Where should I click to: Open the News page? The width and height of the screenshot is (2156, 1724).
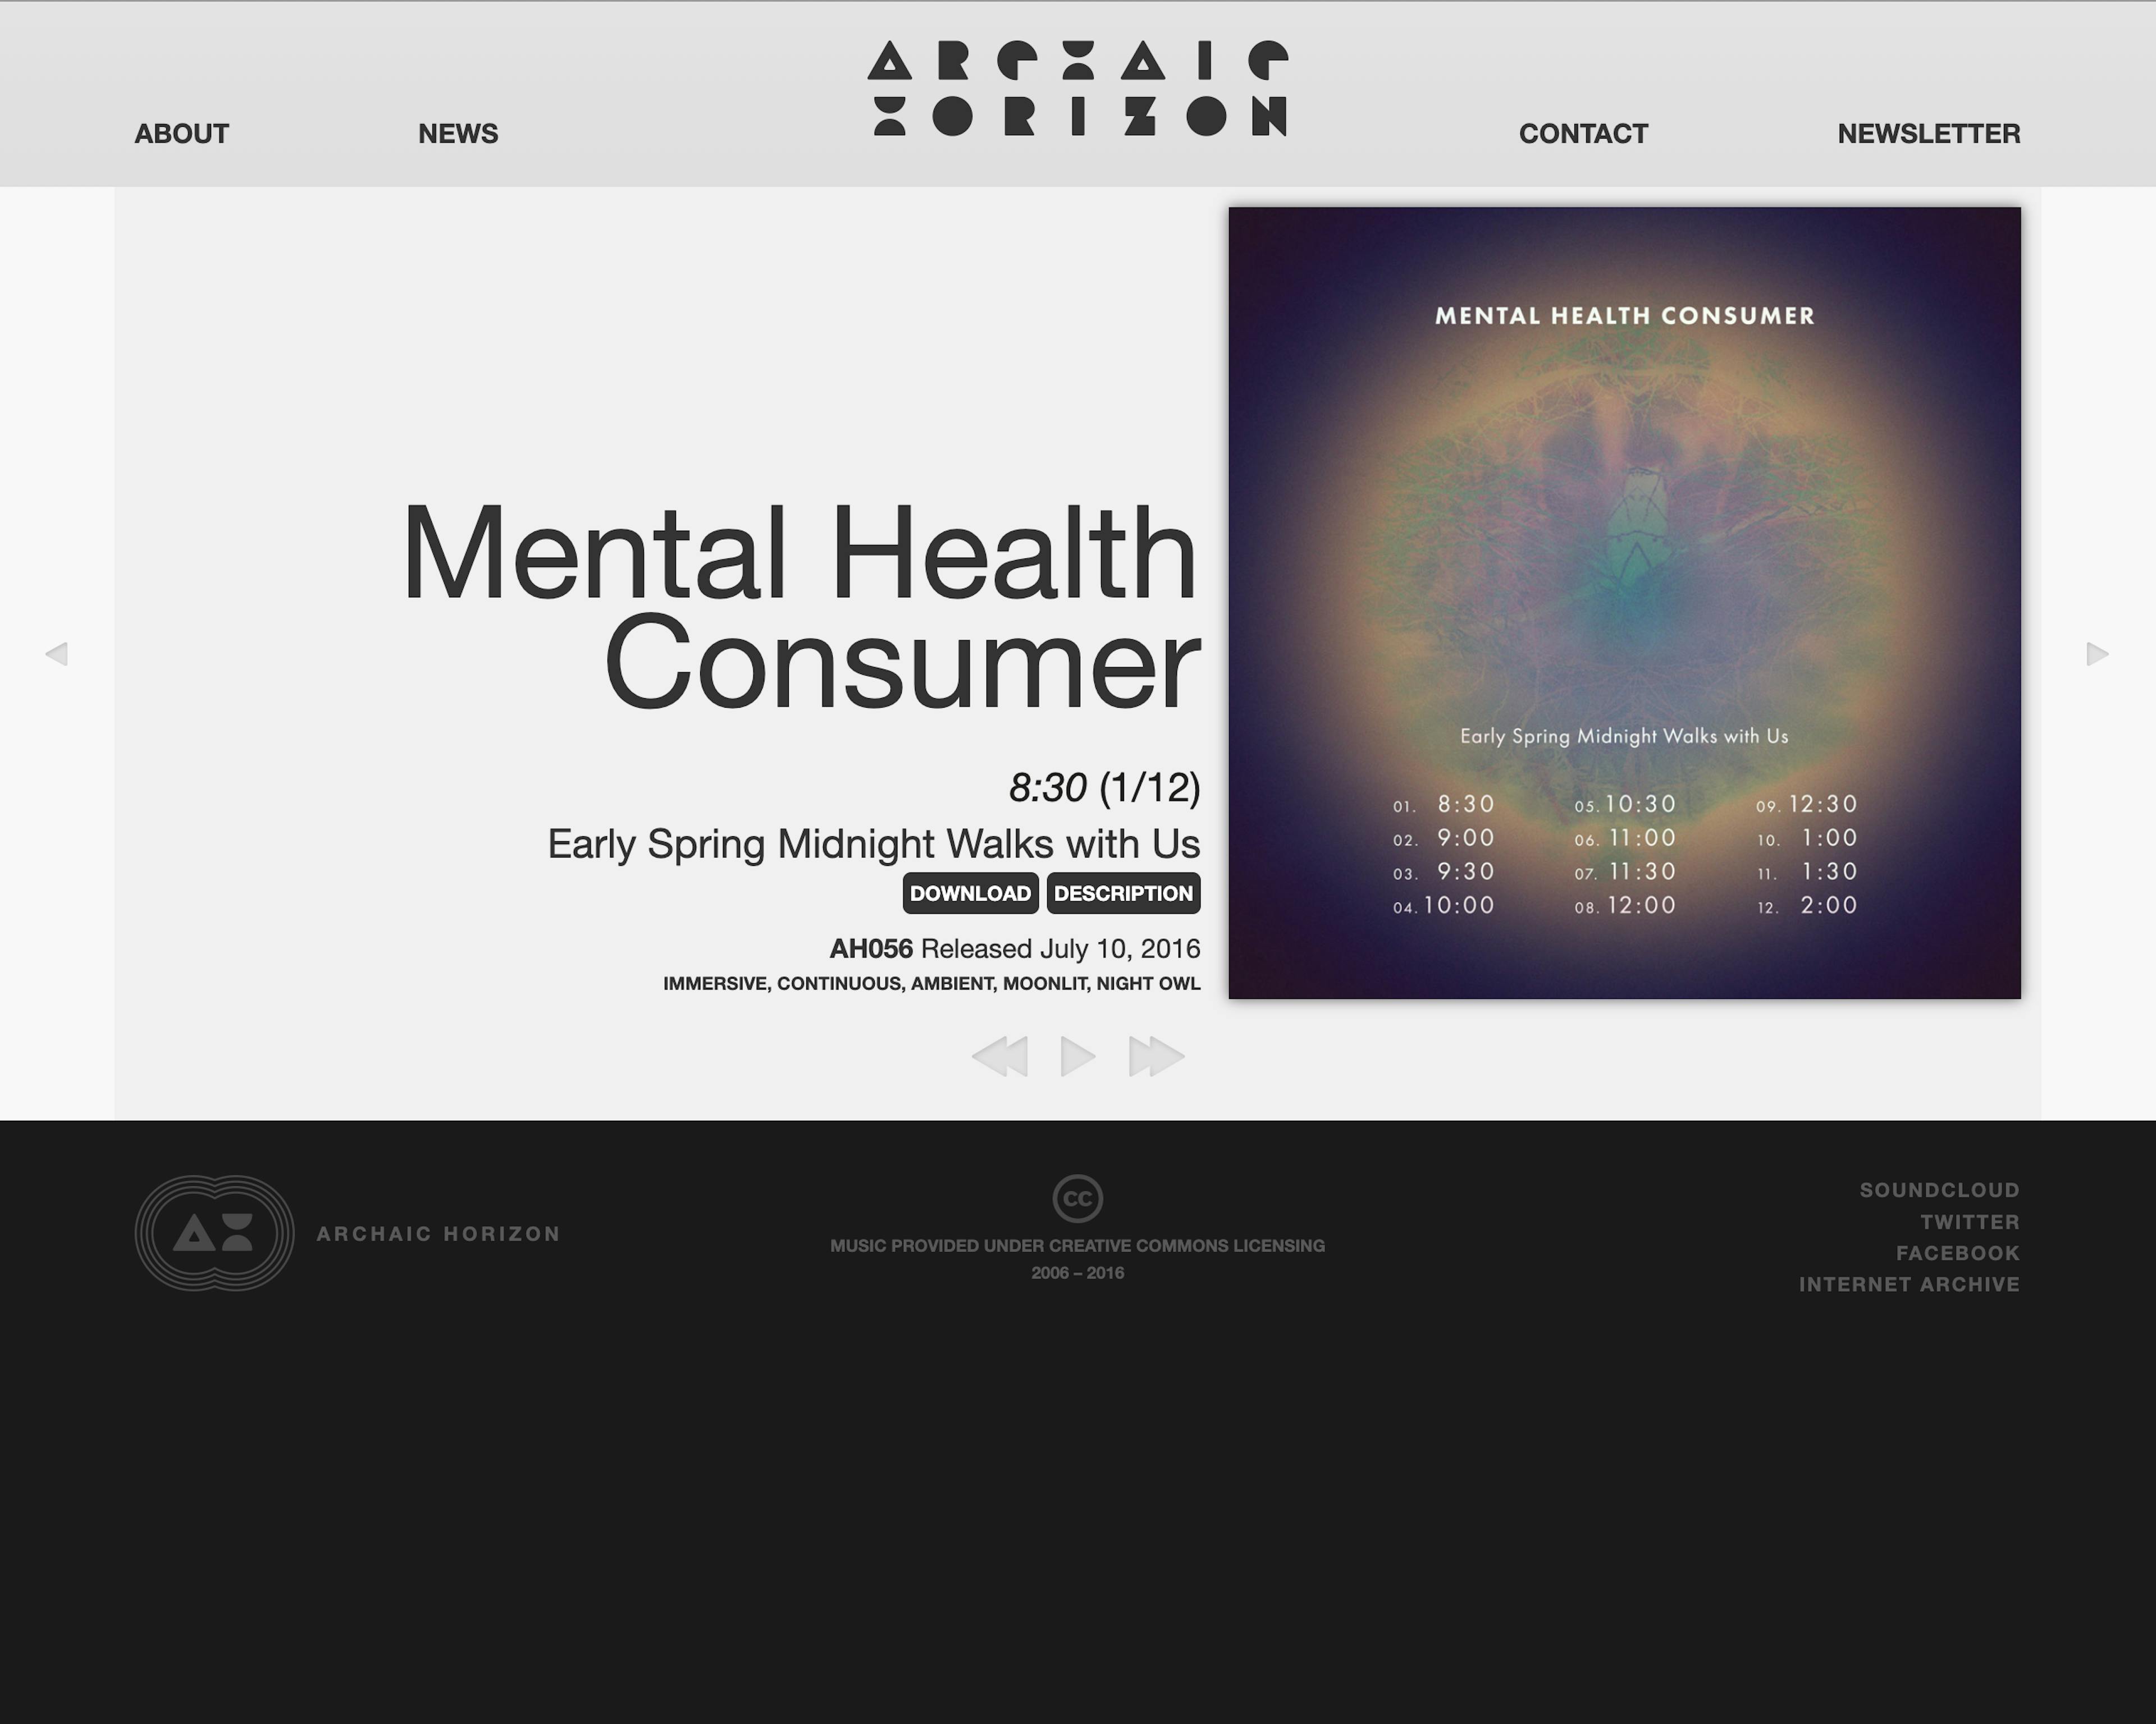pos(458,134)
